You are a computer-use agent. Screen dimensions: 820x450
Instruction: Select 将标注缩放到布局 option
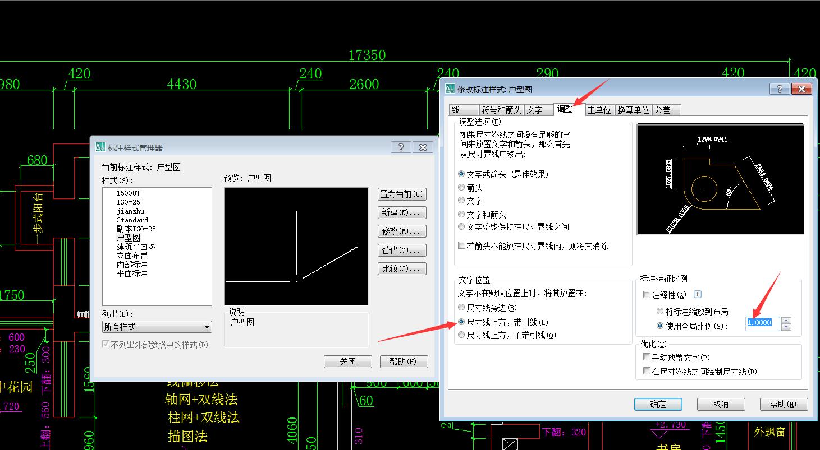click(660, 311)
